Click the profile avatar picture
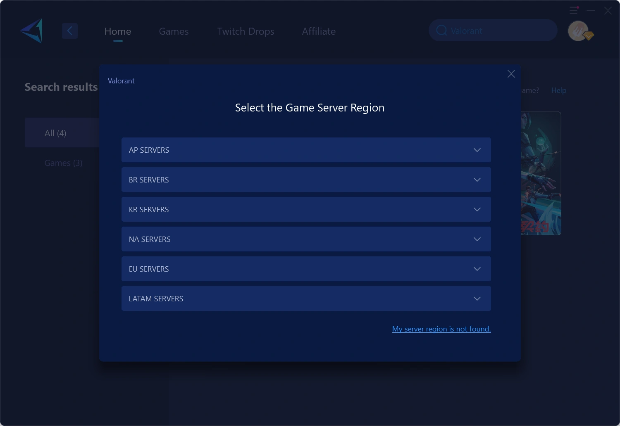The image size is (620, 426). coord(579,31)
